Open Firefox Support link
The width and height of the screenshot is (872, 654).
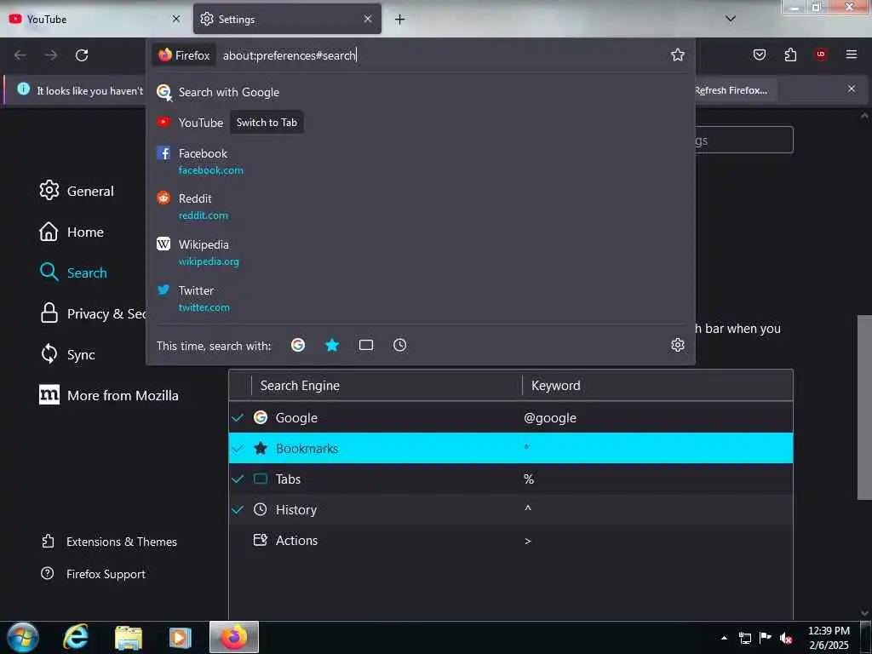pos(94,574)
